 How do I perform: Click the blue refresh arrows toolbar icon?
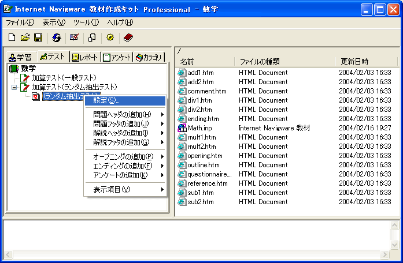pyautogui.click(x=56, y=37)
